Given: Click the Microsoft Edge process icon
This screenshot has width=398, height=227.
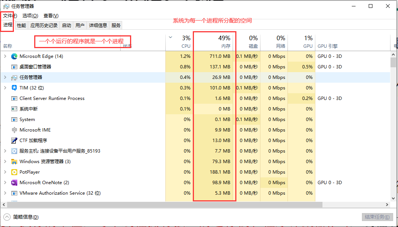Looking at the screenshot, I should pos(14,56).
